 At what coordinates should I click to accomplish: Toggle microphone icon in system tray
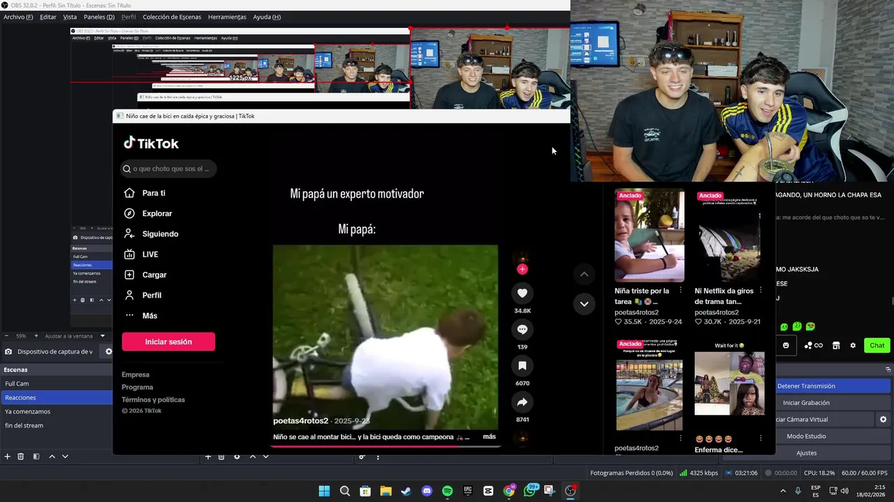point(798,491)
